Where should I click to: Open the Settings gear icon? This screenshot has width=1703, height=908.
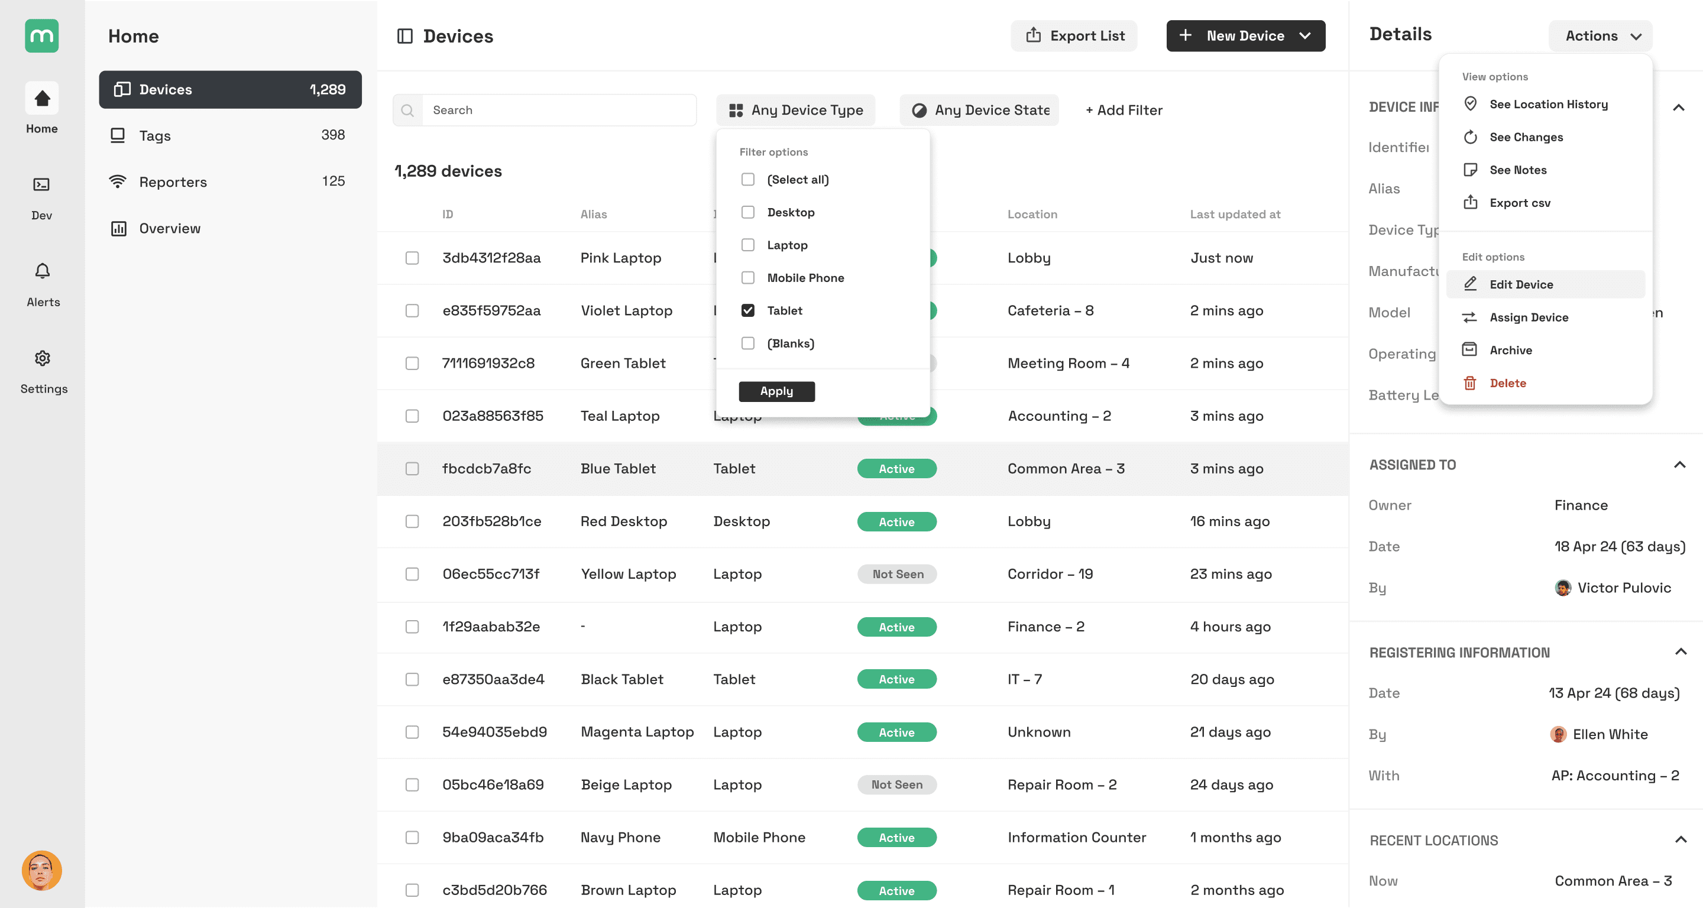43,358
